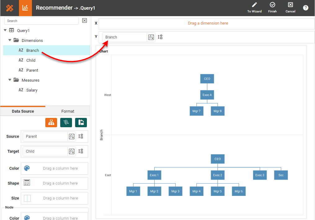The width and height of the screenshot is (315, 220).
Task: Collapse the Dimensions folder
Action: point(10,40)
